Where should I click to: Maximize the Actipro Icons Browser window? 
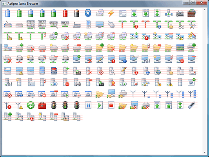tap(193, 2)
